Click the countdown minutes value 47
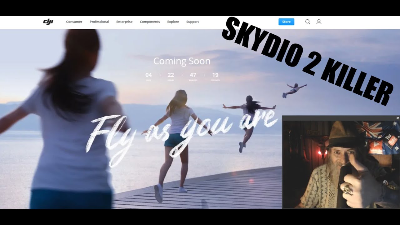 click(193, 75)
